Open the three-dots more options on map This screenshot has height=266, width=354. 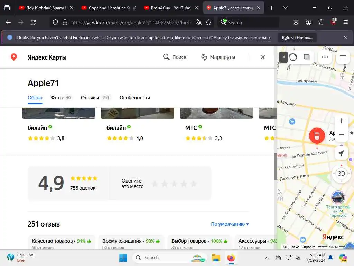(325, 57)
